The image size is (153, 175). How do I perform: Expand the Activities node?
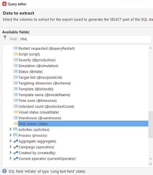pos(10,129)
